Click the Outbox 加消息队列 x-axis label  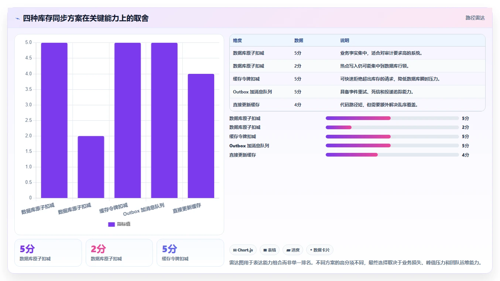tap(144, 209)
